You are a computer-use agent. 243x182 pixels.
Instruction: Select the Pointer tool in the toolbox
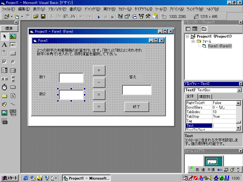point(5,36)
